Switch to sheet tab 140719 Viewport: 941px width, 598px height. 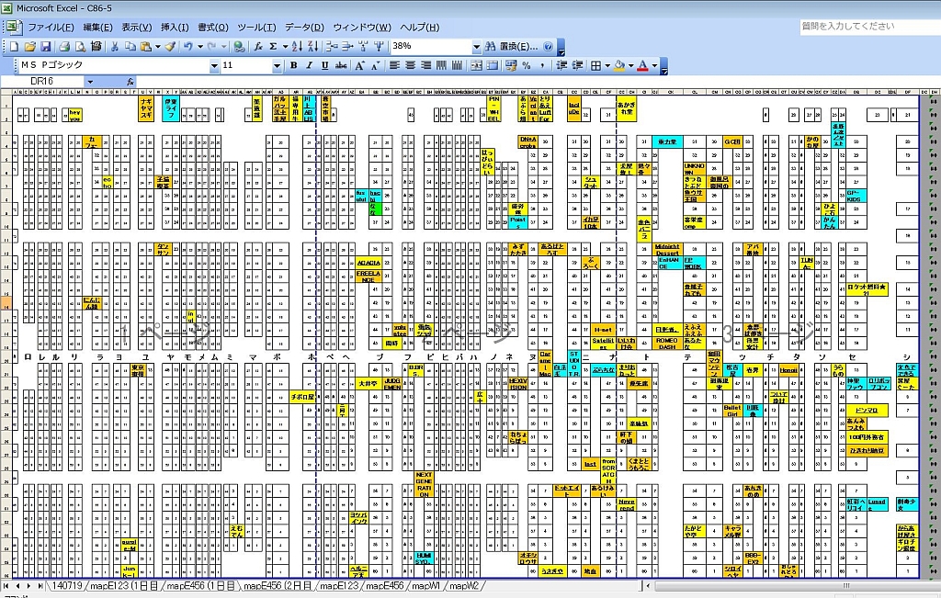(x=66, y=585)
